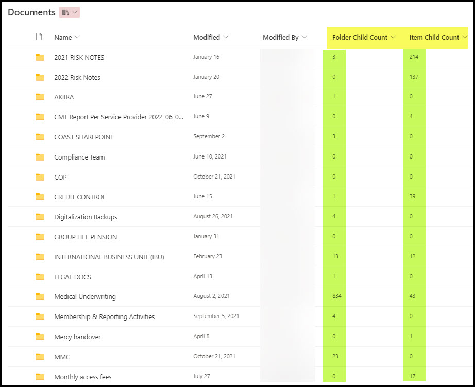Open the LEGAL DOCS folder
475x387 pixels.
(72, 277)
